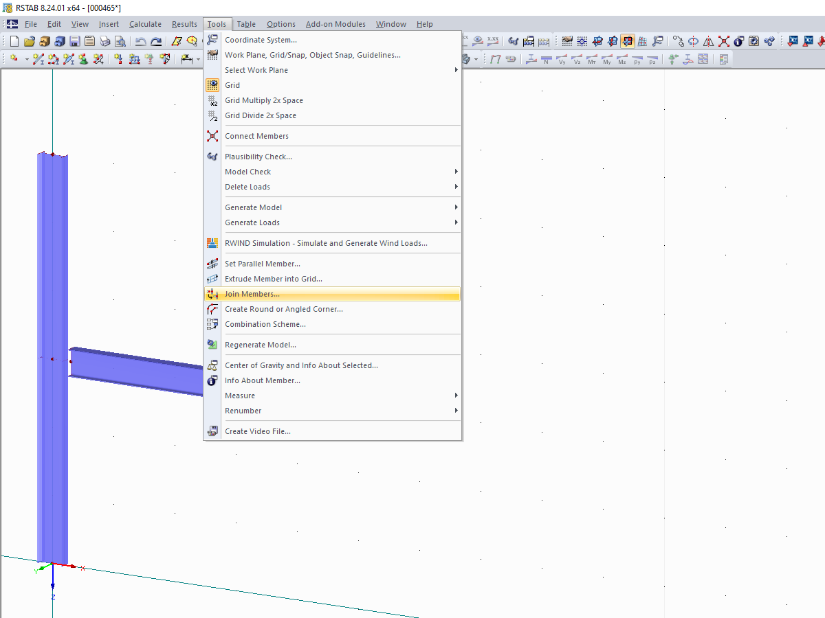Open the Edit menu
Screen dimensions: 825x618
coord(54,24)
